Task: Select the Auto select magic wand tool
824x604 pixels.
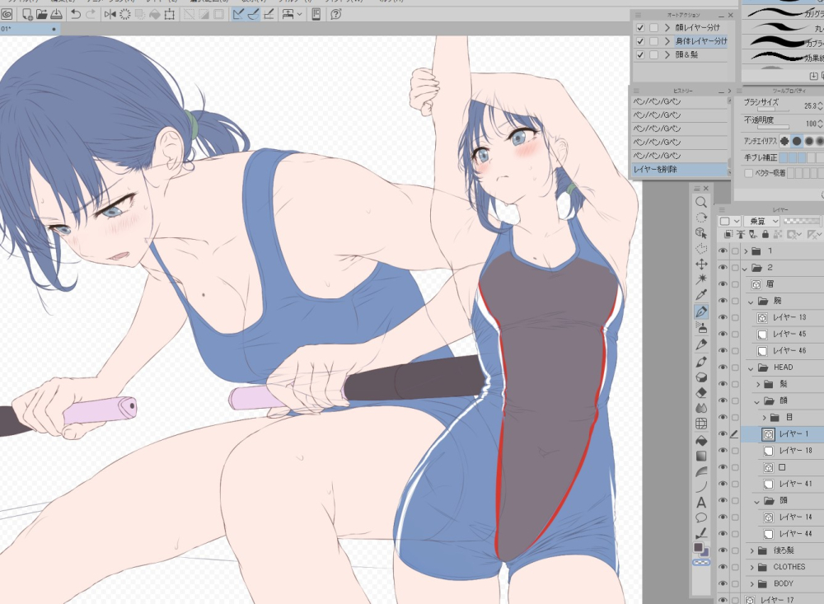Action: tap(701, 279)
